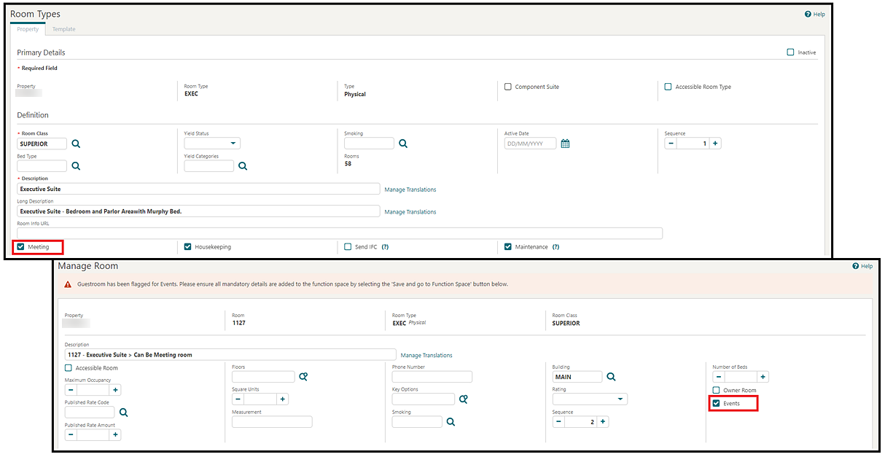
Task: Uncheck the Meeting checkbox
Action: coord(21,247)
